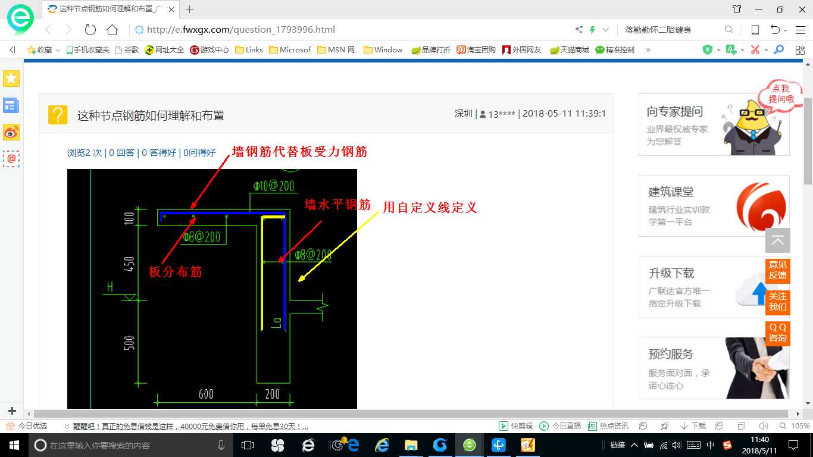The image size is (813, 457).
Task: Click the browser back arrow
Action: coord(49,30)
